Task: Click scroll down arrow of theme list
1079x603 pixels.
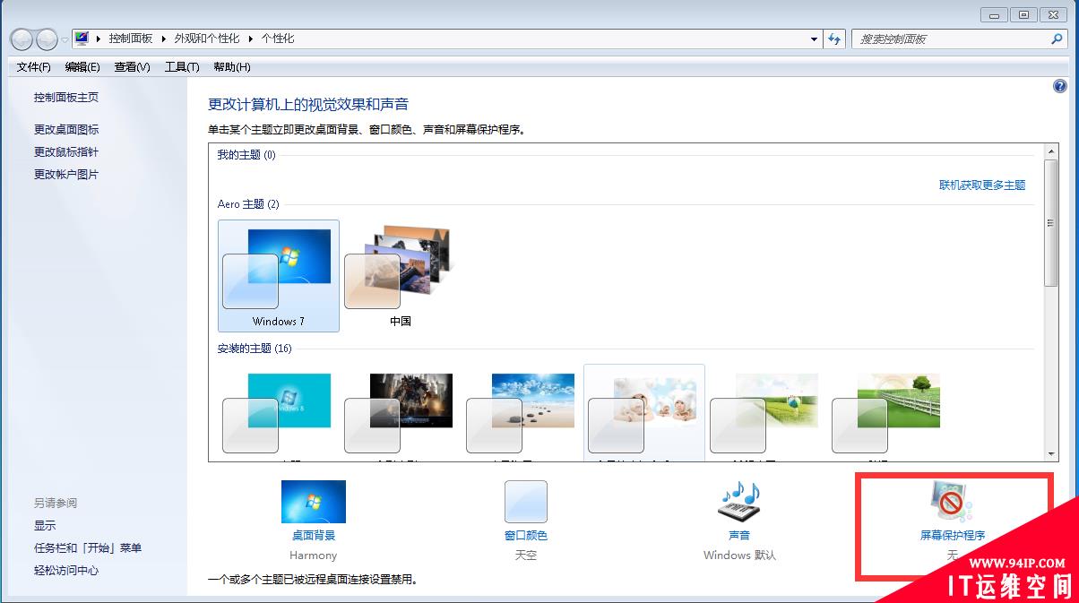Action: pos(1051,453)
